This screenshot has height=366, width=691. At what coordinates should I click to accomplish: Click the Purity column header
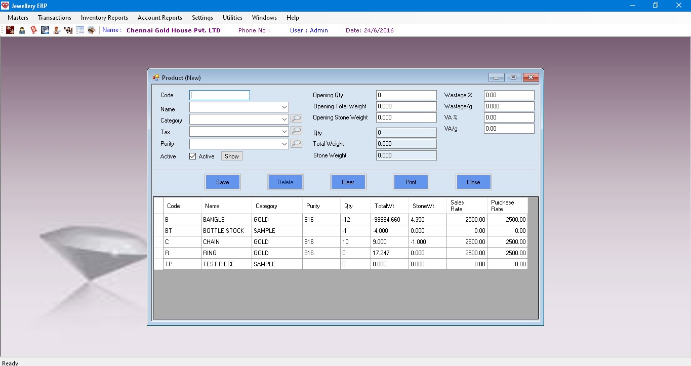point(321,206)
